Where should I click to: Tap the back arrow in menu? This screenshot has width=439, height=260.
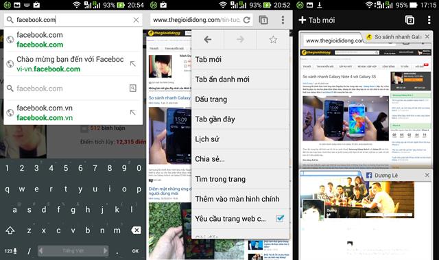click(207, 40)
